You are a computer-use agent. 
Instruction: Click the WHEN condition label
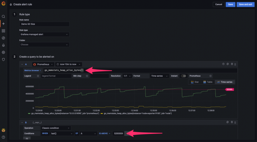(x=45, y=134)
